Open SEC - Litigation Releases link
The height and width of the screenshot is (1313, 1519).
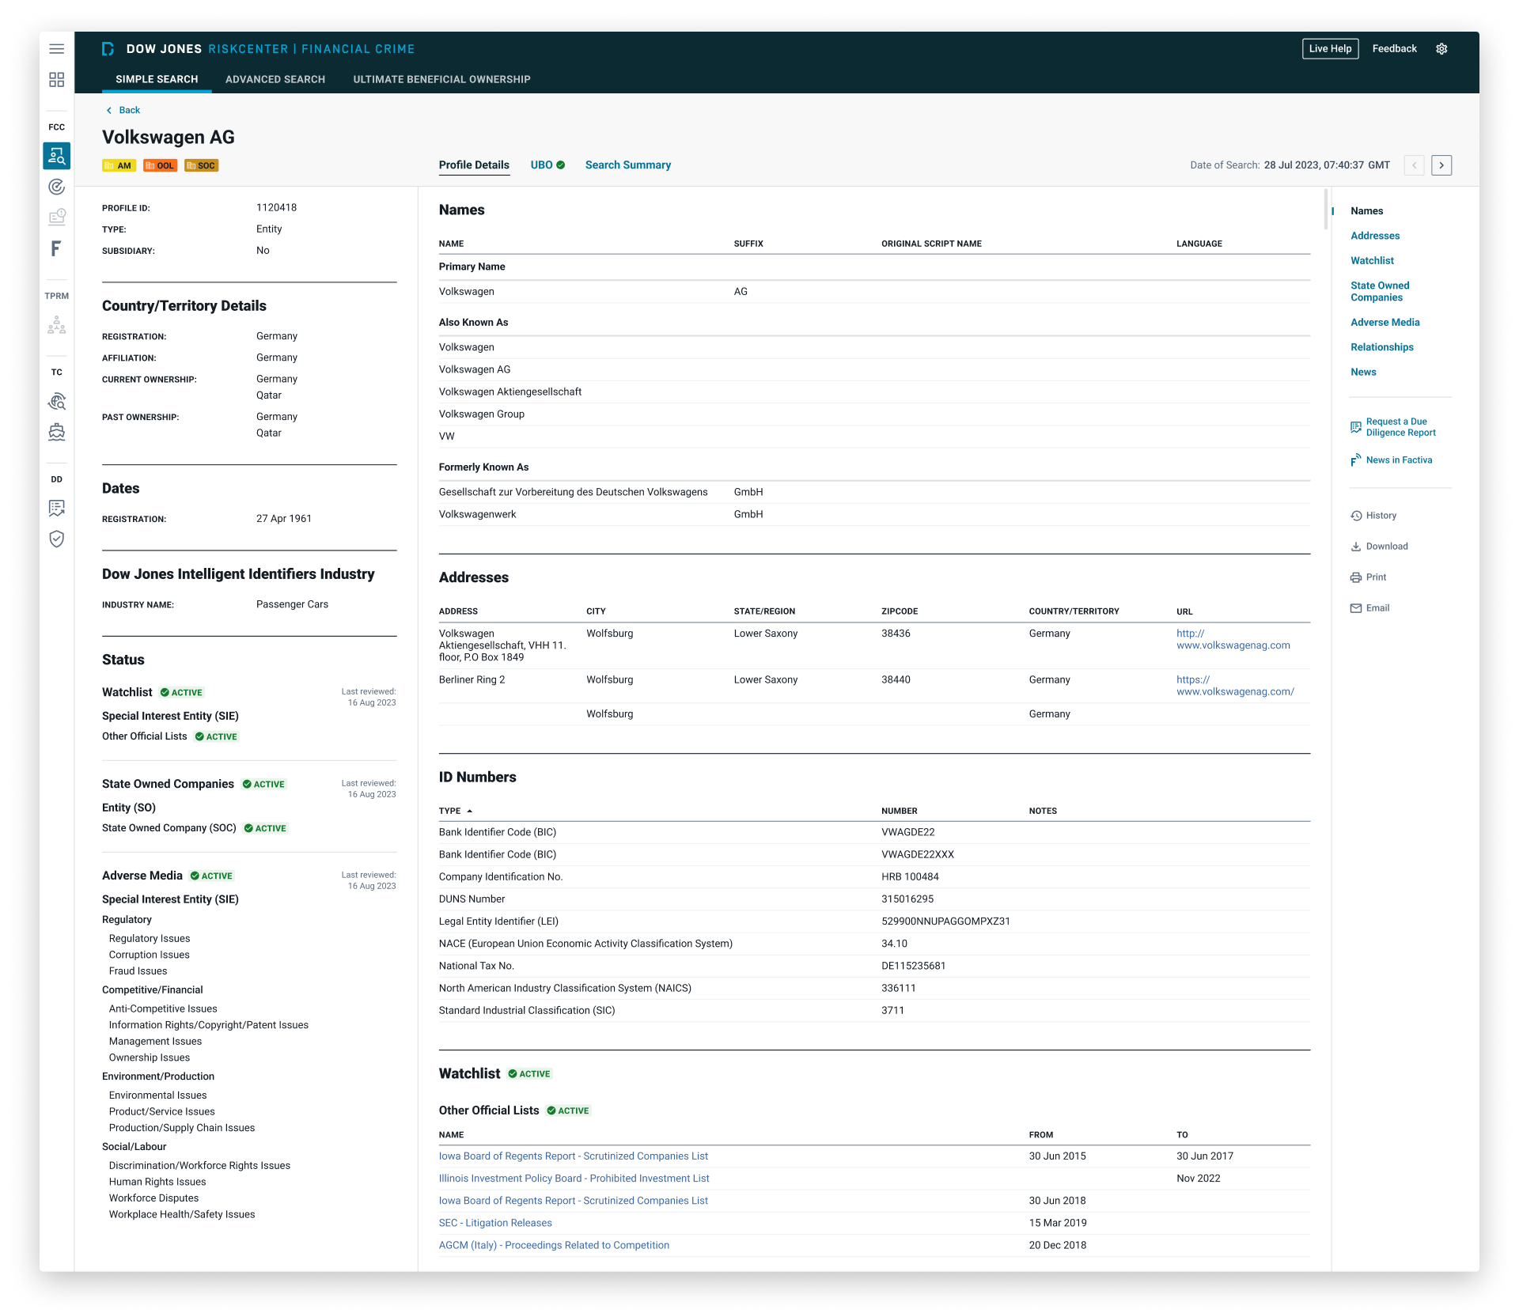click(495, 1223)
